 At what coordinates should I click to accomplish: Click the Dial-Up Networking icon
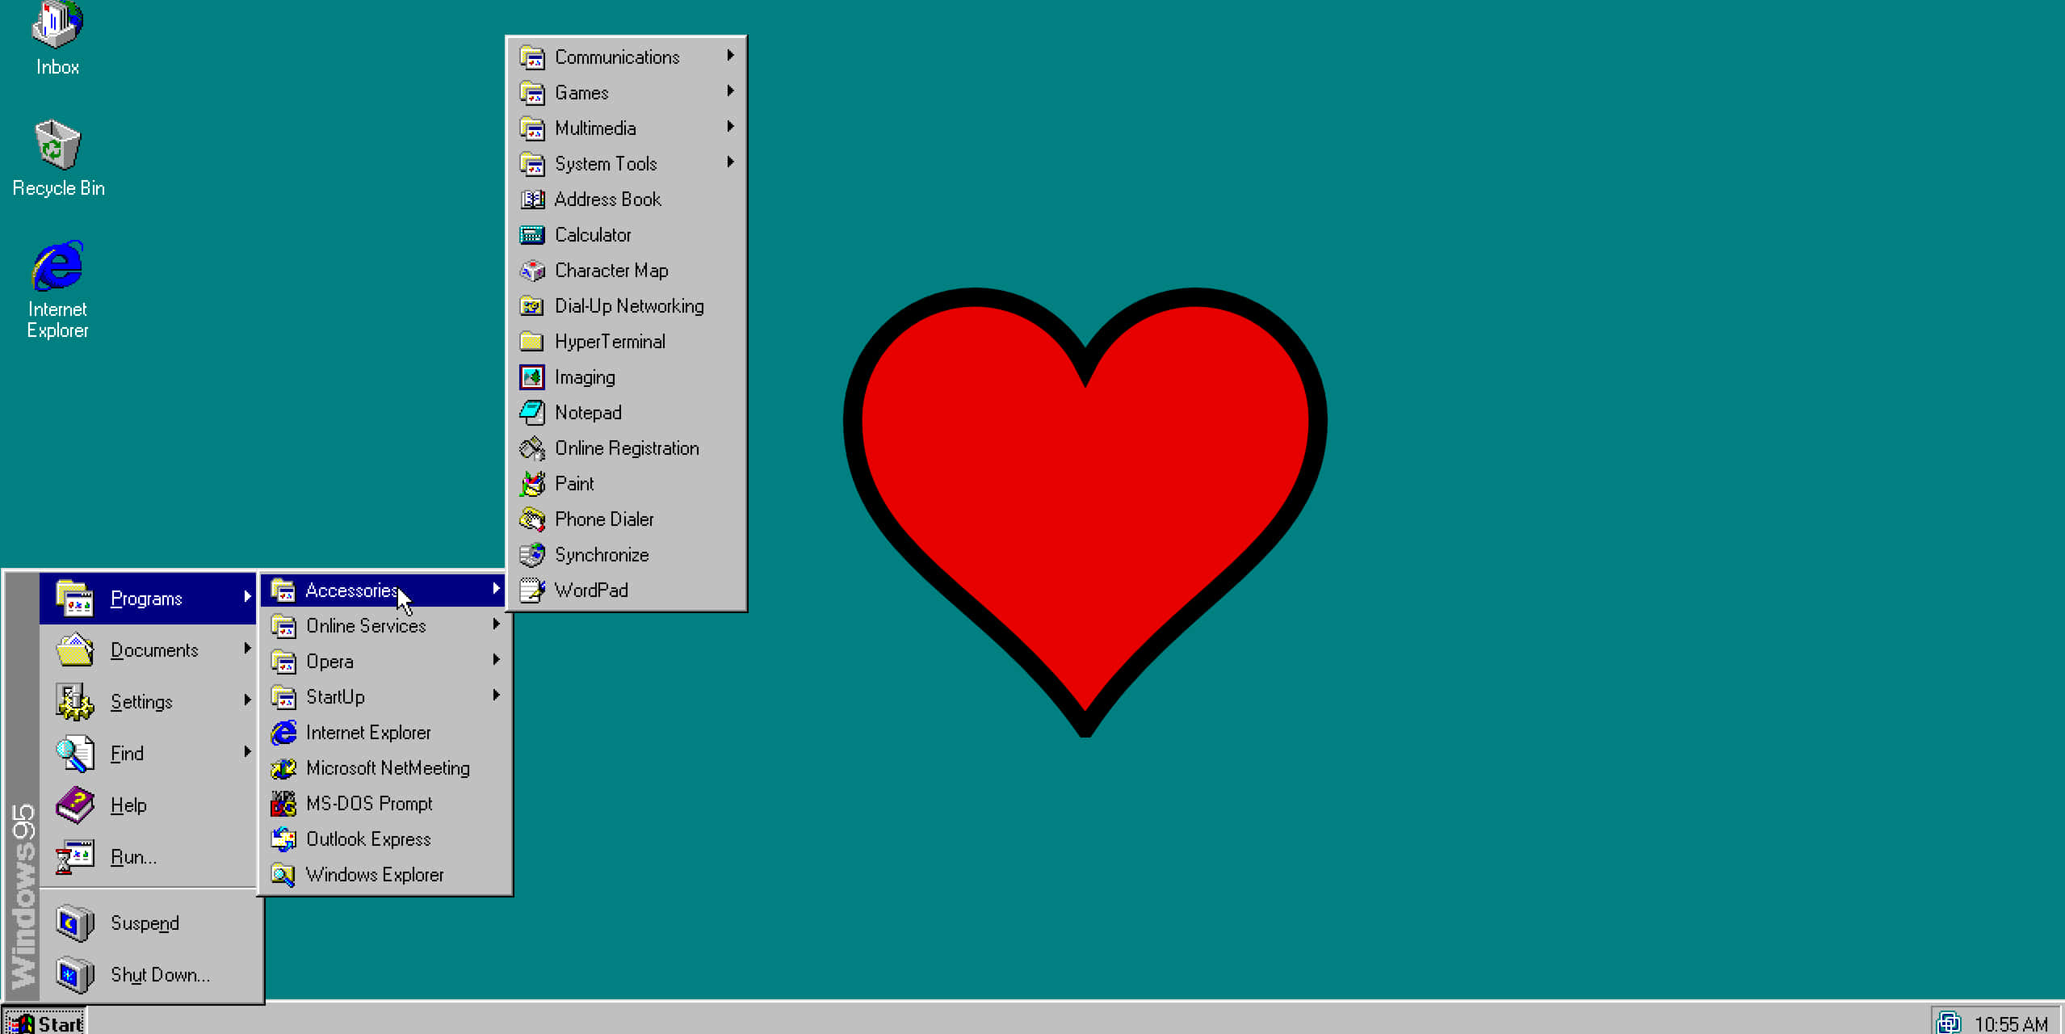[x=531, y=306]
